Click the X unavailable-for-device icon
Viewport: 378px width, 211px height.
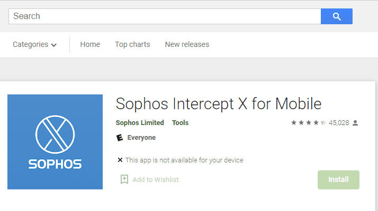(x=120, y=160)
